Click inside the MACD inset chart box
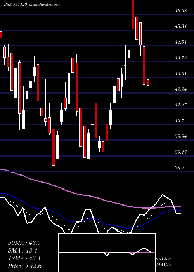The image size is (194, 272). pos(107,253)
